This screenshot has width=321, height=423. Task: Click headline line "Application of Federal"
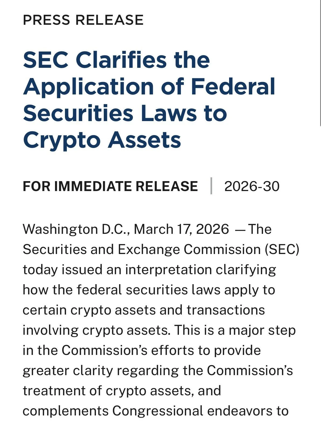[149, 87]
